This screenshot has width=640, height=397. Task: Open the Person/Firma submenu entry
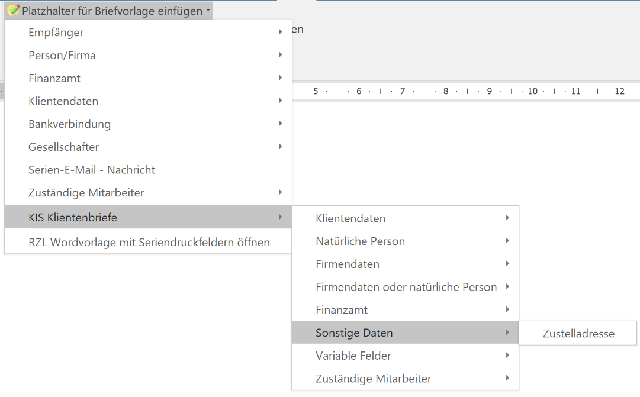62,56
